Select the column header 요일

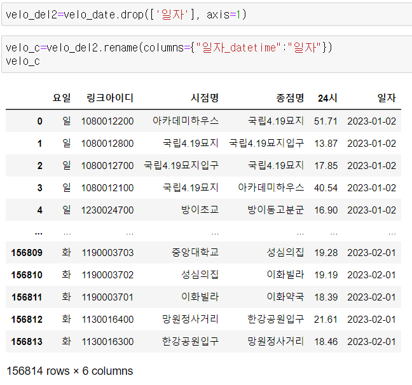[62, 98]
